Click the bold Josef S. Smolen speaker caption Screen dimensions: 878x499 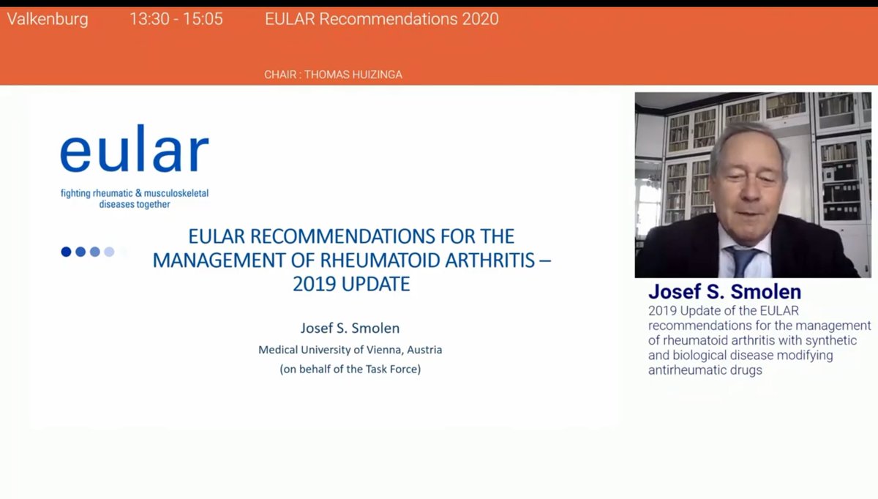coord(724,292)
